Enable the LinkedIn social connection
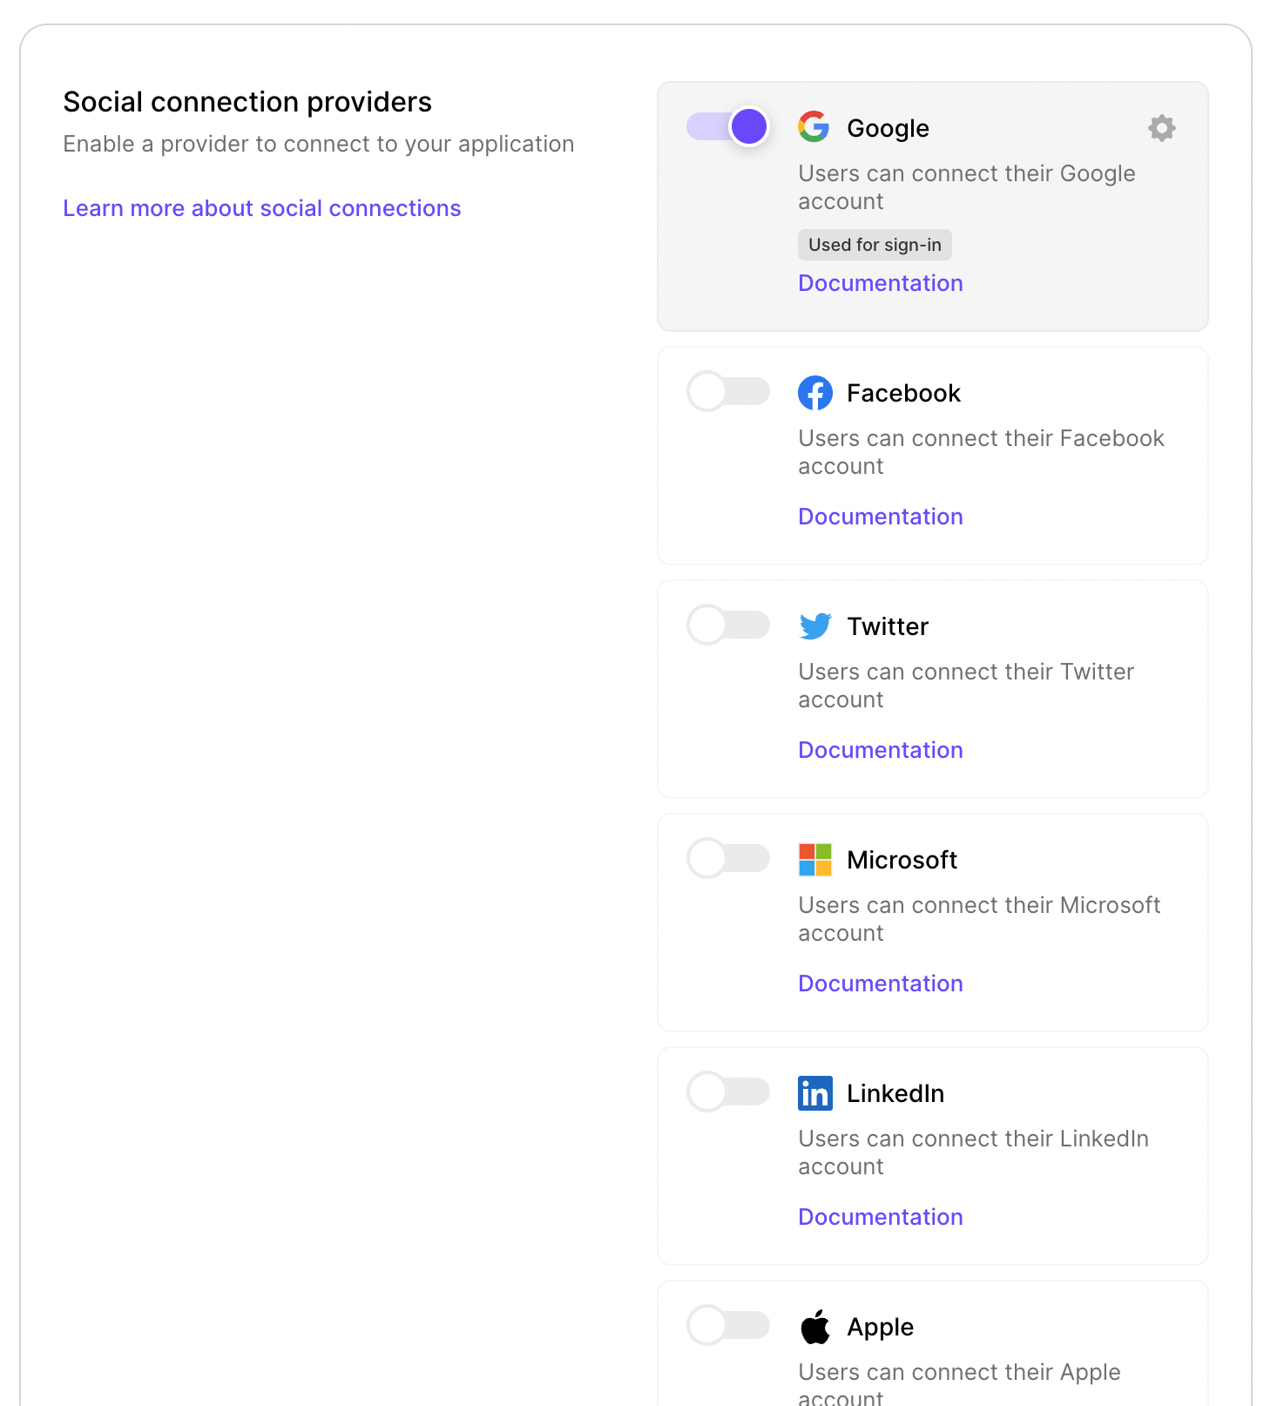This screenshot has height=1406, width=1284. coord(728,1092)
